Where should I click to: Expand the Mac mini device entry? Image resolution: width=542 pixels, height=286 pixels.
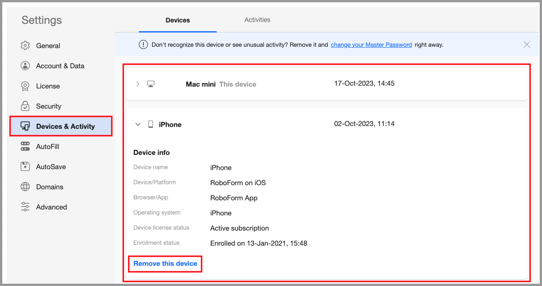tap(137, 83)
